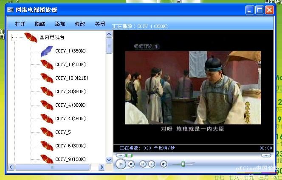Select channel CCTV_4 (450K)
This screenshot has width=282, height=180.
pyautogui.click(x=70, y=119)
